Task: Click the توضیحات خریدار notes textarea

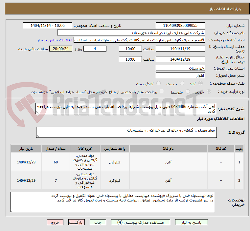Action: coord(112,202)
